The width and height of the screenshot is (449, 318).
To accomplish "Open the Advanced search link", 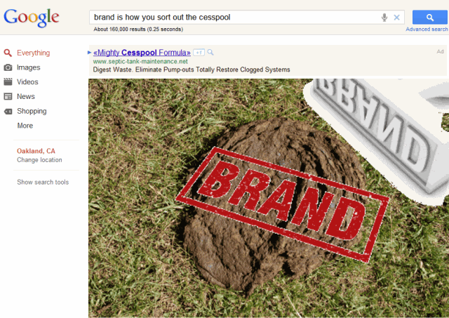I will 427,29.
